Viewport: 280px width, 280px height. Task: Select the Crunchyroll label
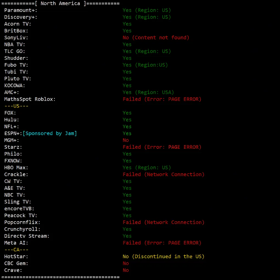coord(22,229)
